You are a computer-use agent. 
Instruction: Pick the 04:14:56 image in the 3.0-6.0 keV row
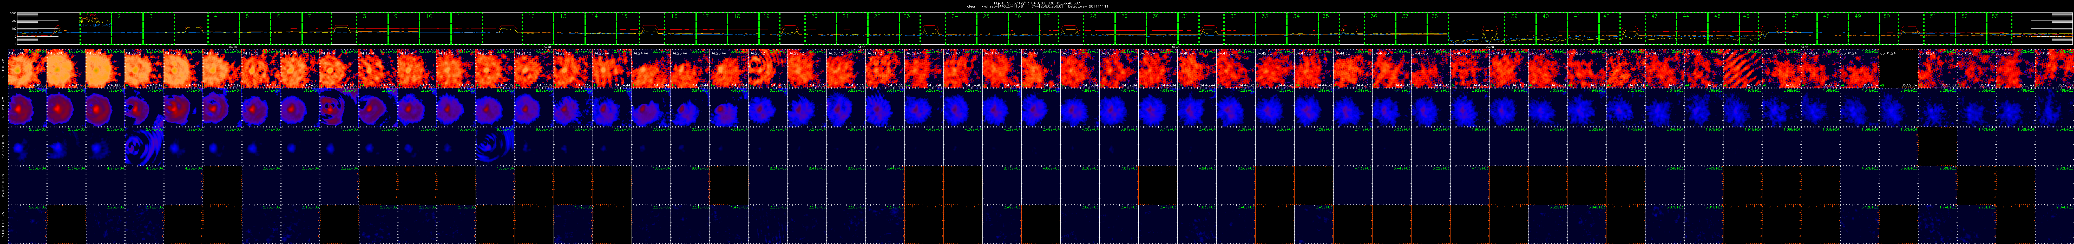(339, 69)
